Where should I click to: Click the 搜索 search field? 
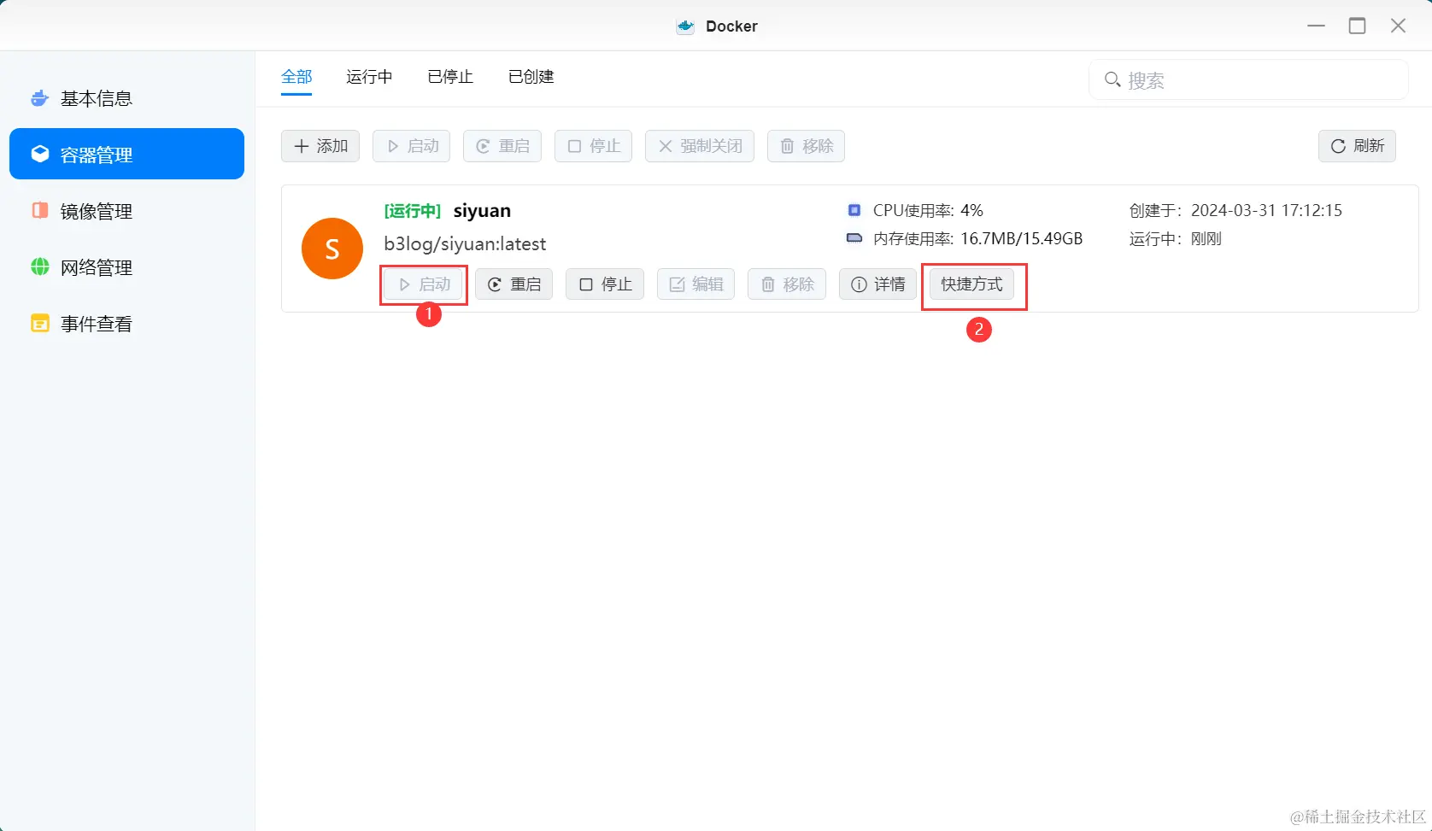(1248, 79)
